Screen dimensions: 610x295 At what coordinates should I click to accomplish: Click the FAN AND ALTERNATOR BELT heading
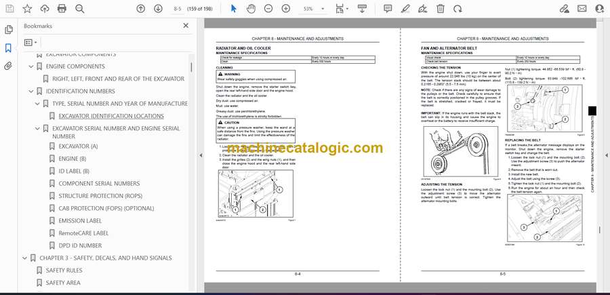tap(447, 48)
